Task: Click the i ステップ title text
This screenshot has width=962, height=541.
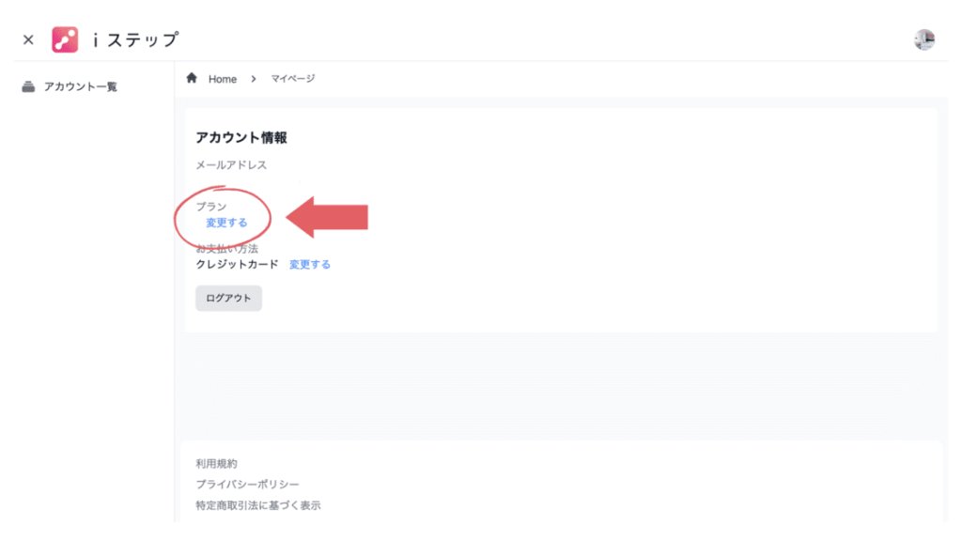Action: 135,39
